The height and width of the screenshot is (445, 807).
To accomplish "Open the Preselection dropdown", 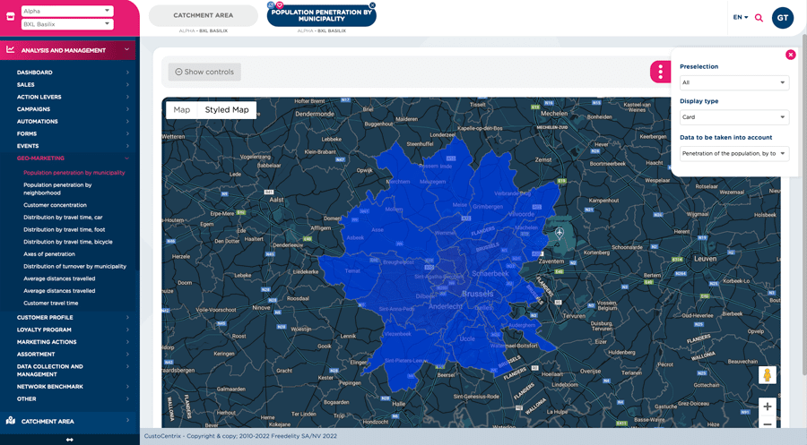I will coord(733,82).
